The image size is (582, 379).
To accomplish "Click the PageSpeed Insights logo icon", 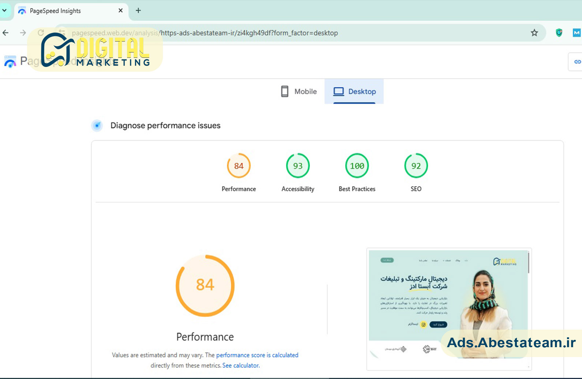I will click(10, 61).
